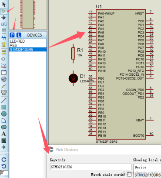
Task: Click the DEVICES panel header
Action: (x=34, y=35)
